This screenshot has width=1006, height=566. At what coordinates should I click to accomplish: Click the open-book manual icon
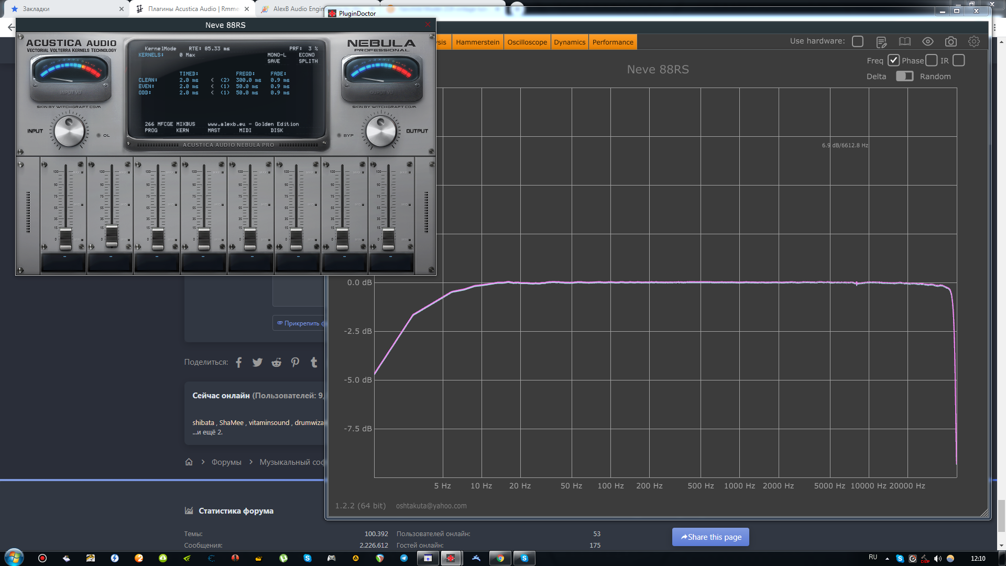pos(905,42)
